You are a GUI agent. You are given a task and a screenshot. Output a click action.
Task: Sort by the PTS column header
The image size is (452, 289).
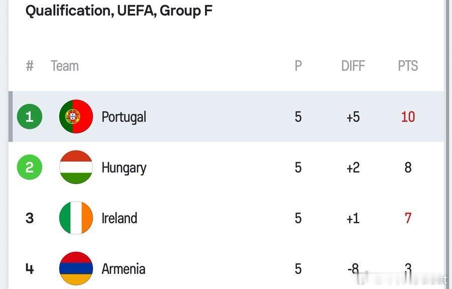(x=408, y=66)
